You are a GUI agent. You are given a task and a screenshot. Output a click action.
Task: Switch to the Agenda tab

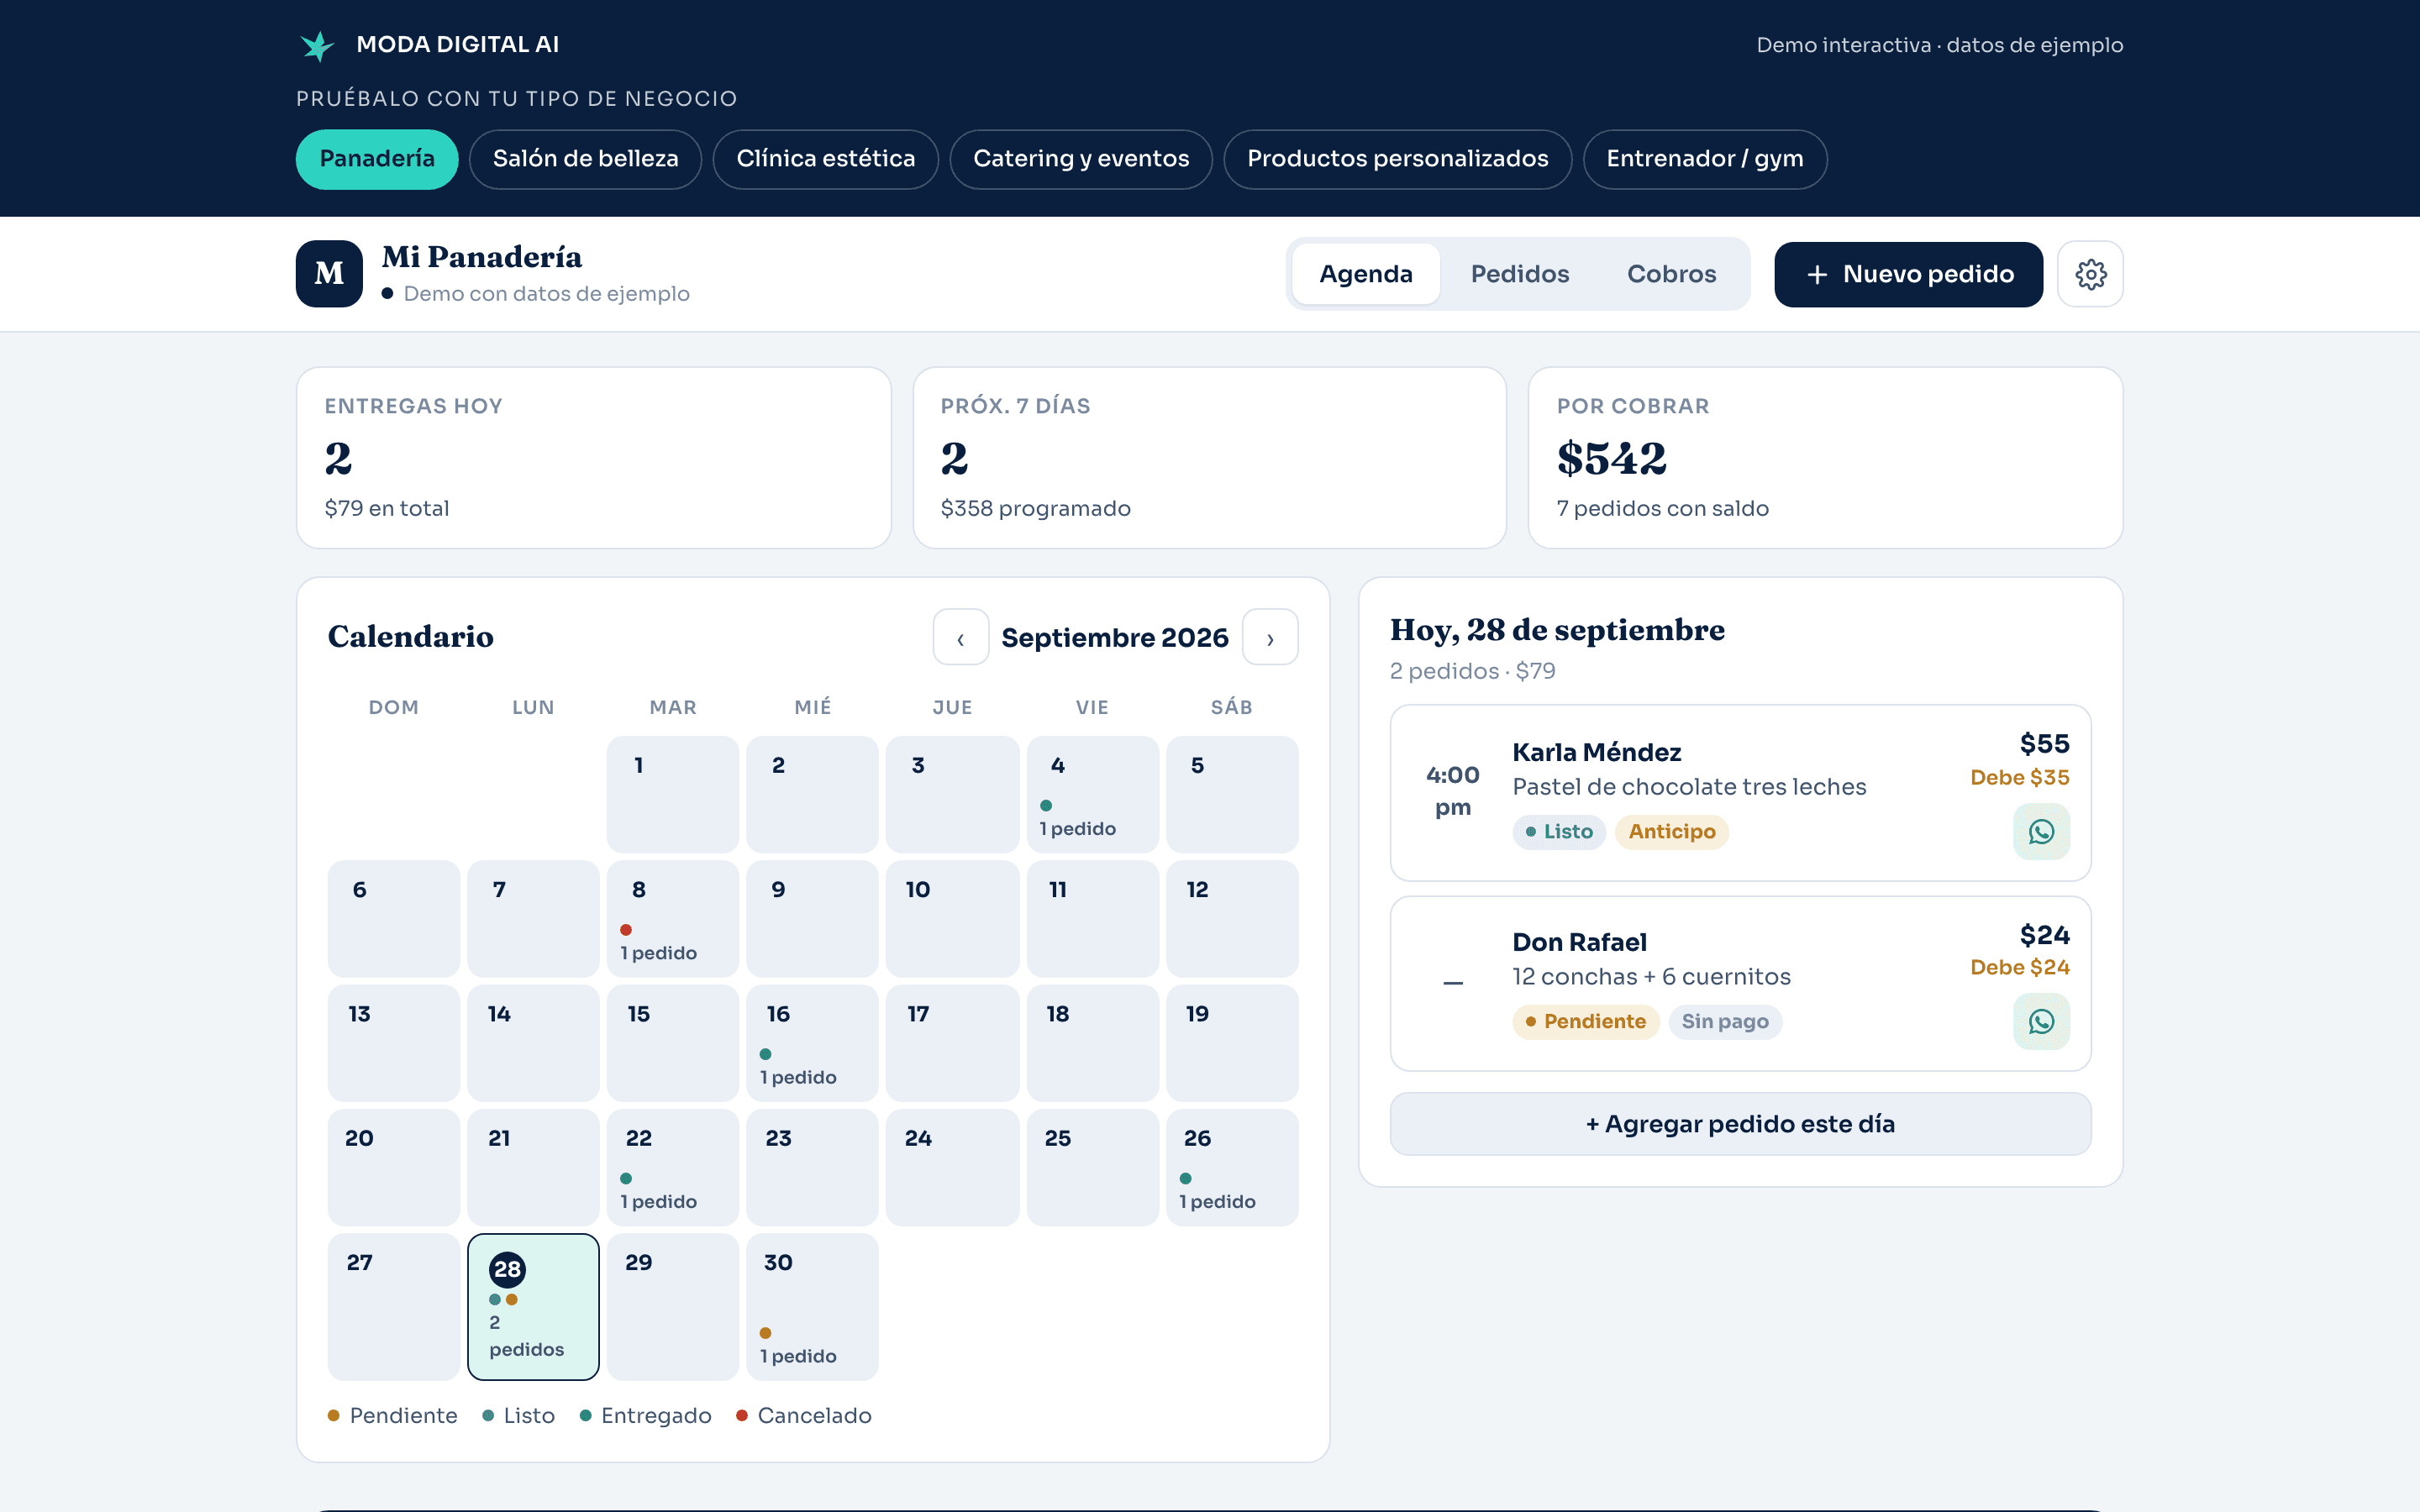[x=1365, y=274]
